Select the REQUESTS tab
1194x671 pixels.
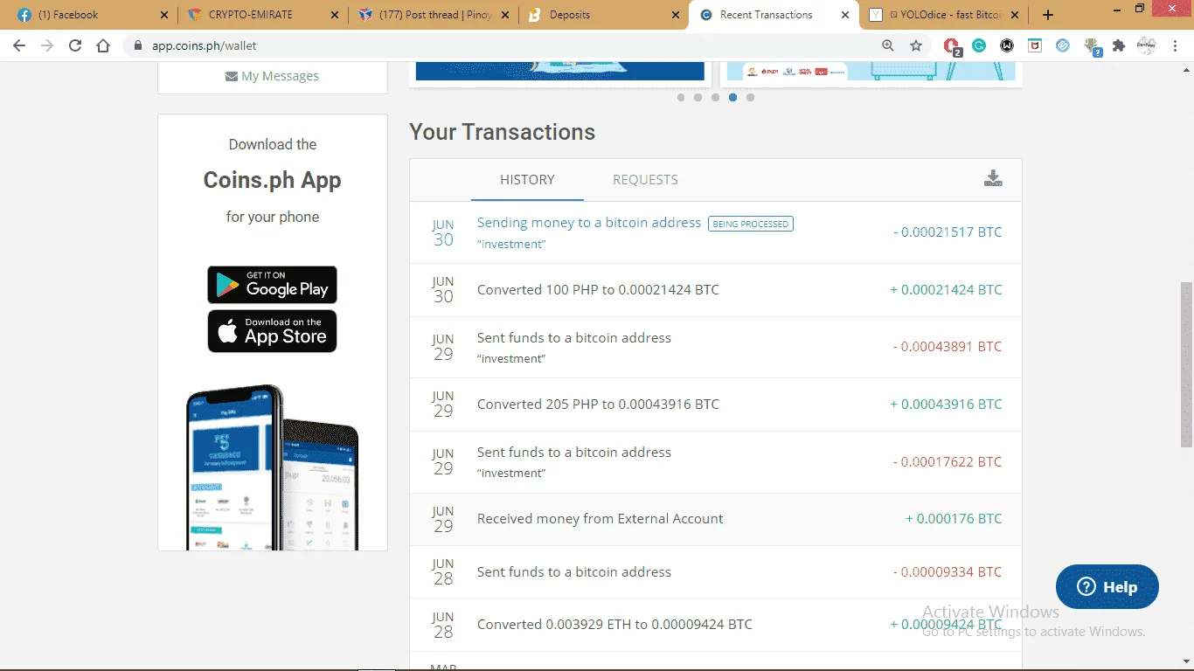point(645,180)
